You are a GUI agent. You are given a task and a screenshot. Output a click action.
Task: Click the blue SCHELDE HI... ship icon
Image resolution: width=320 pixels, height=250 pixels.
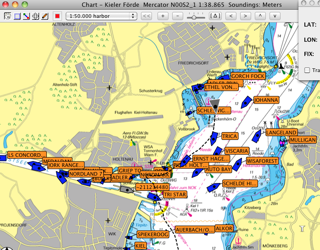tap(213, 187)
